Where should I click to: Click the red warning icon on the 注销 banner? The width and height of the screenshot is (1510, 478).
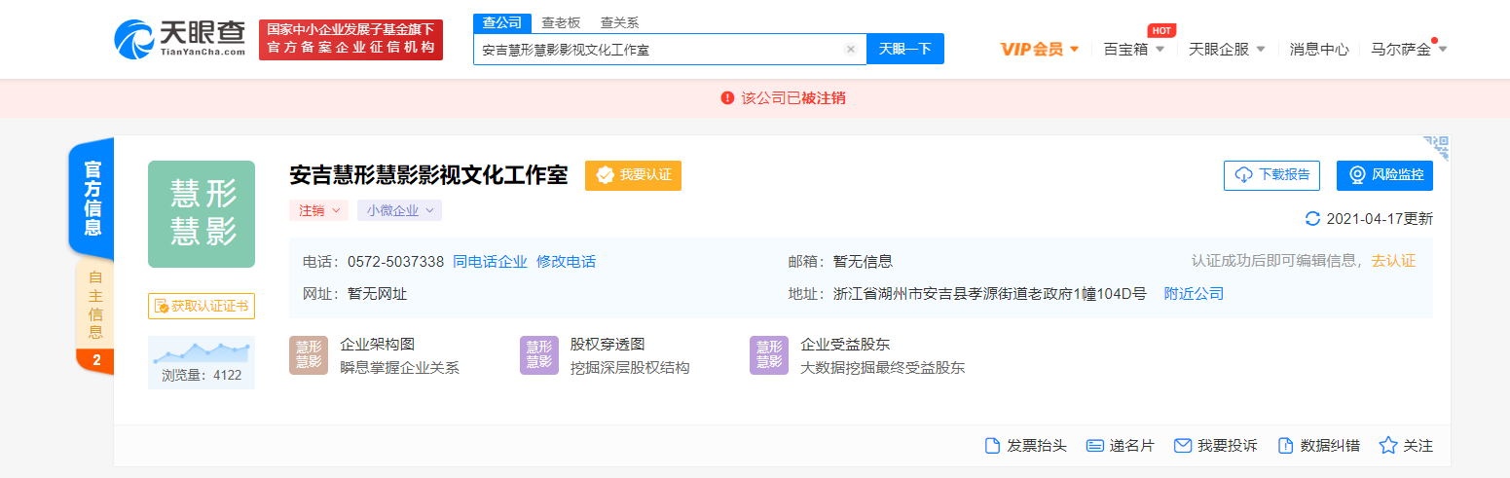tap(727, 98)
